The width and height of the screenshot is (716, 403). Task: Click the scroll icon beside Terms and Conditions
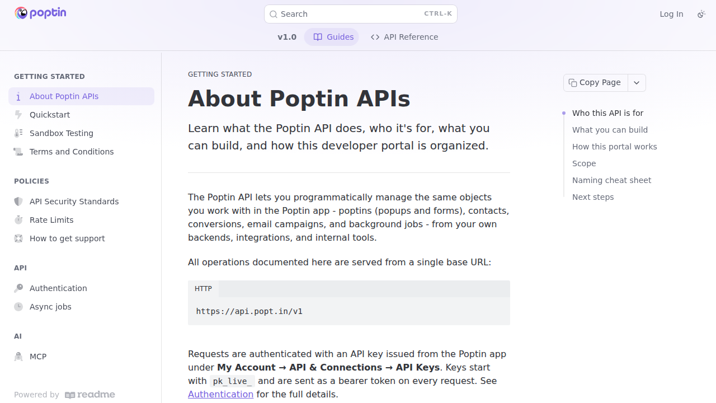(x=18, y=152)
